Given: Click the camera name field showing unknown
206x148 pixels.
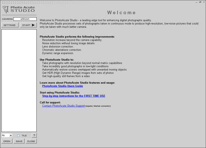Looking at the screenshot, I should 25,19.
